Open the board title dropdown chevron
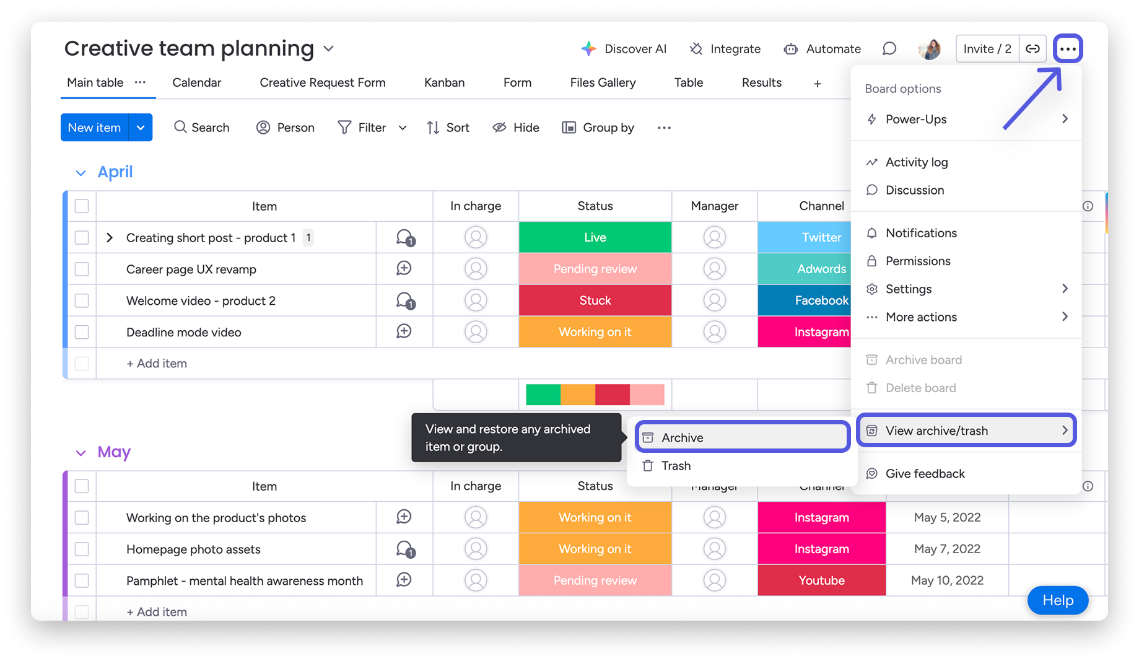The height and width of the screenshot is (656, 1139). [329, 48]
